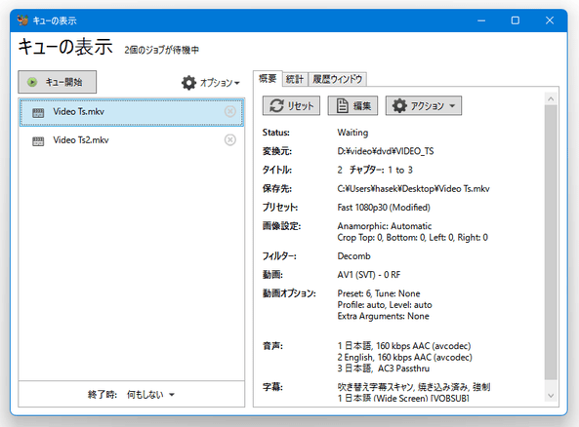Click the refresh arrows icon on リセット
Viewport: 579px width, 427px height.
pyautogui.click(x=276, y=105)
